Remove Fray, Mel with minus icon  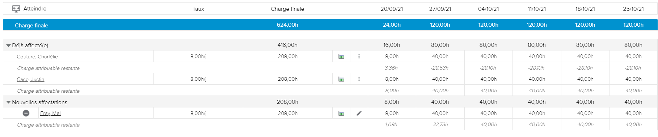(x=26, y=113)
